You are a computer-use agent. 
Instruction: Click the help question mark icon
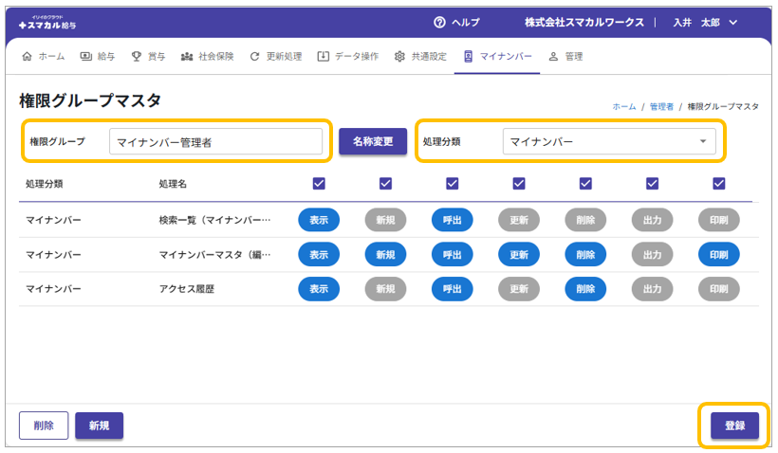click(439, 23)
